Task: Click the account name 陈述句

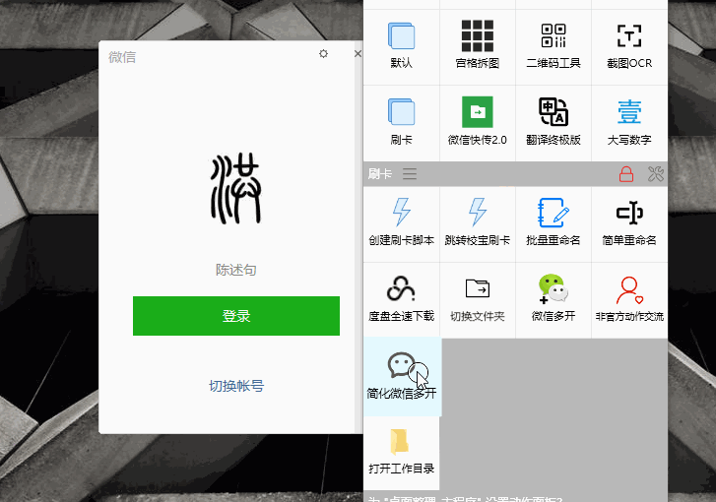Action: (235, 270)
